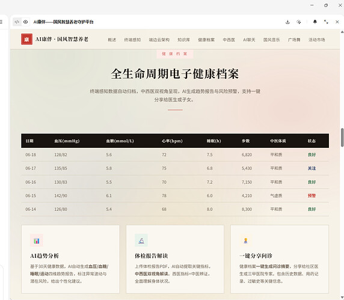Click the 血糖(mmol/L) column header
The image size is (344, 300).
click(120, 141)
